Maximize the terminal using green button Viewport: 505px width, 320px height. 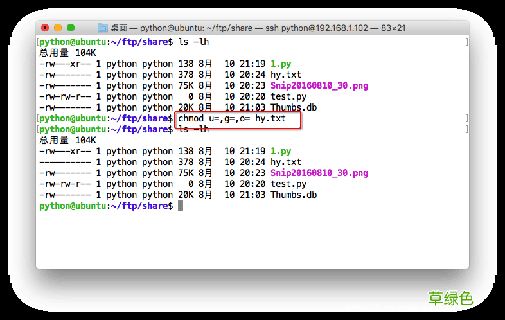point(71,28)
